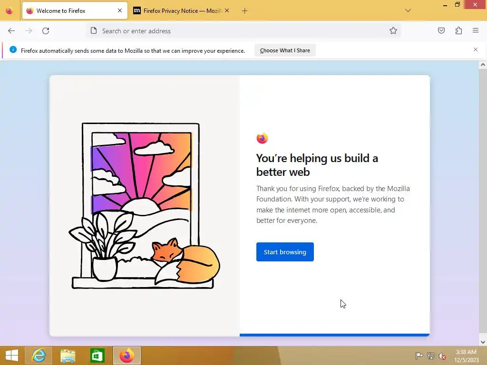
Task: Save to Pocket icon in toolbar
Action: [x=441, y=30]
